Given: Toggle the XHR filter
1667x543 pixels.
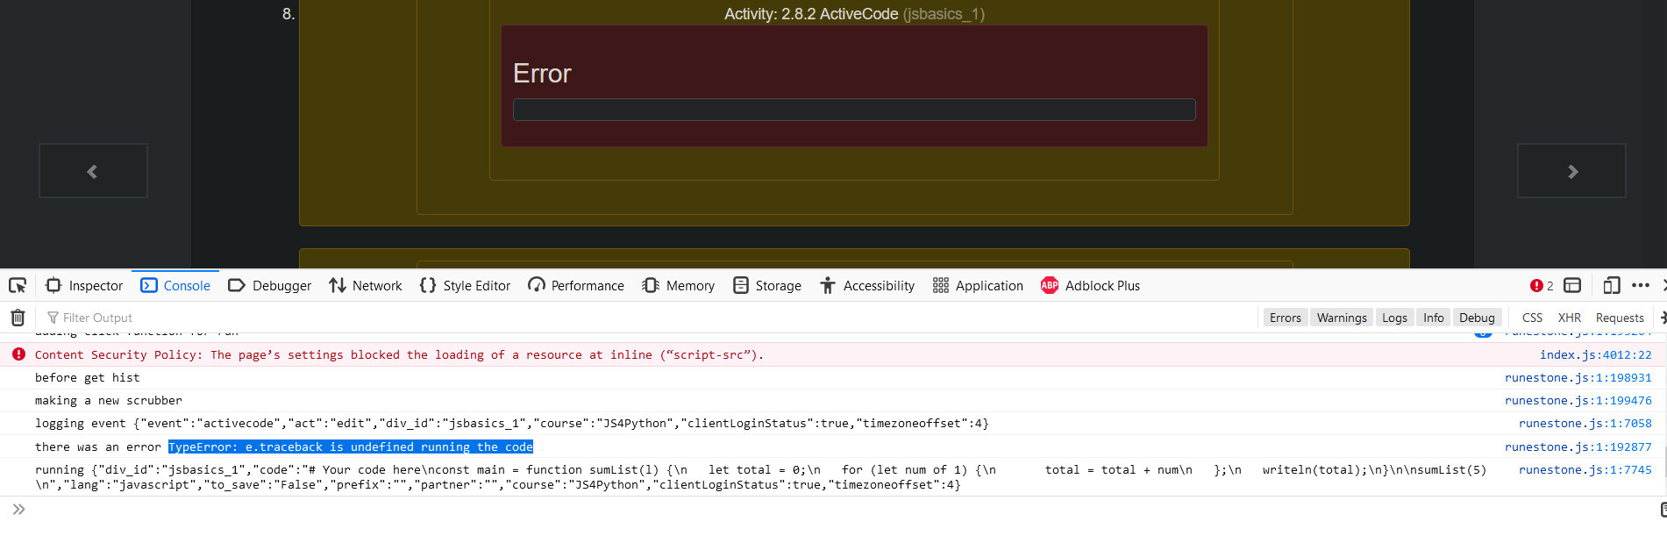Looking at the screenshot, I should coord(1570,318).
